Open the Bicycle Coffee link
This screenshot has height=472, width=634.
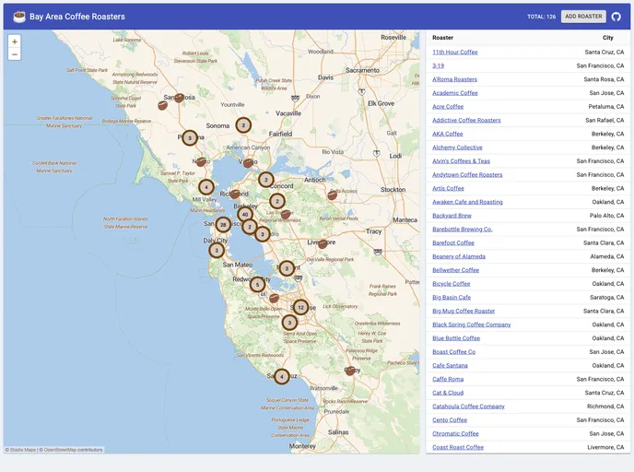click(451, 284)
